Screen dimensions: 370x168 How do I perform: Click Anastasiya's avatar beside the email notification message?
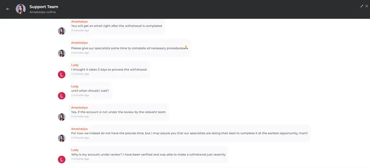[x=62, y=31]
